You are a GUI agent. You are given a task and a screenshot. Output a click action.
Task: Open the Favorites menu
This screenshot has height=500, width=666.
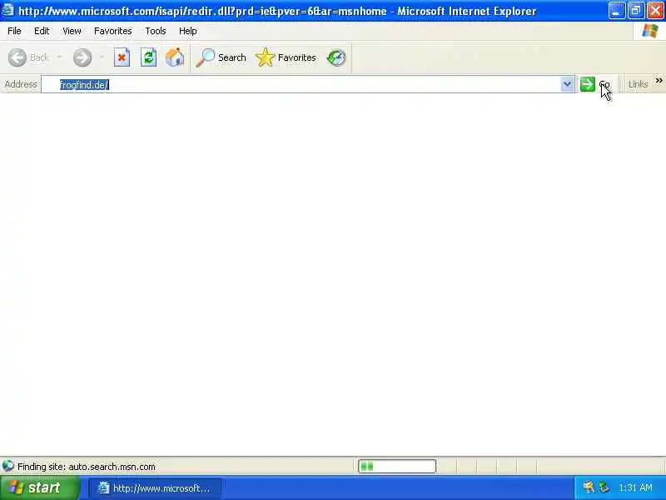coord(113,31)
